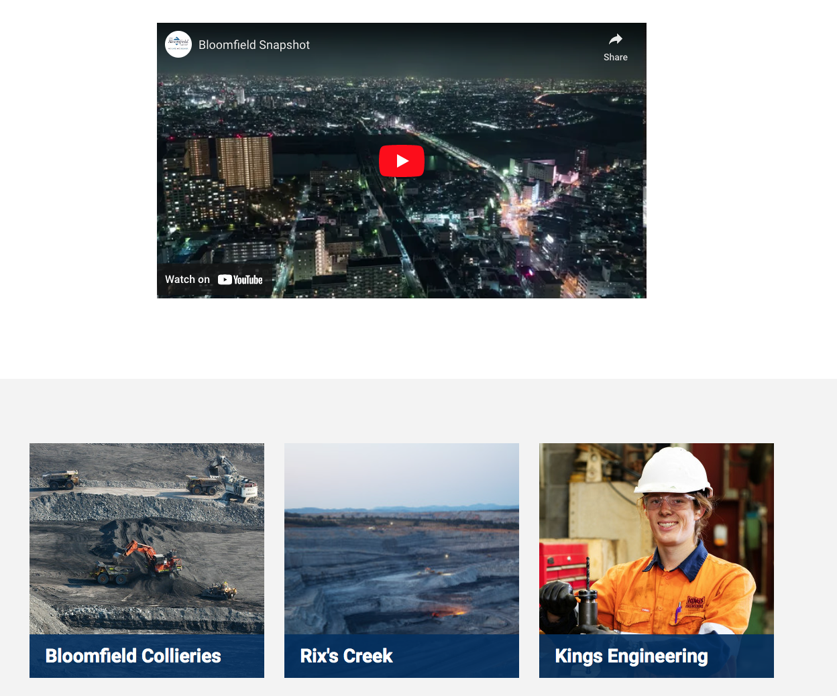Click the Bloomfield Collieries caption banner
This screenshot has width=837, height=696.
pyautogui.click(x=146, y=656)
